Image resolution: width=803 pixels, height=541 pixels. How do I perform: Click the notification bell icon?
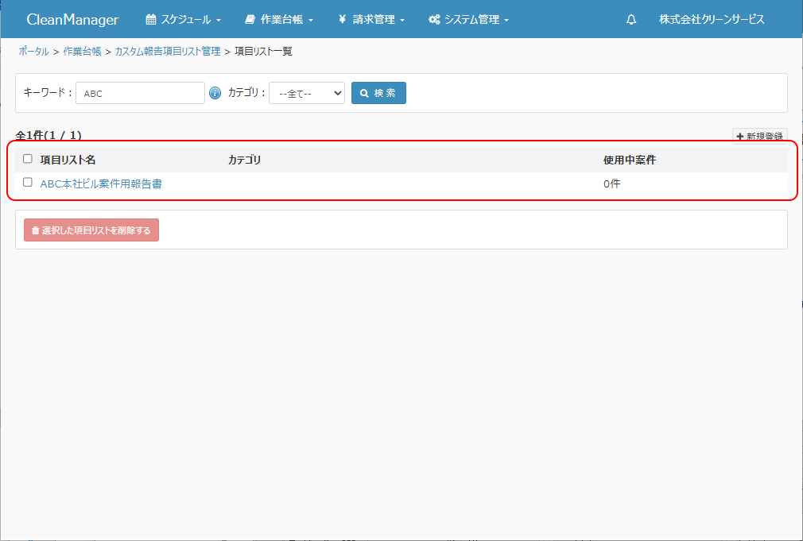pos(631,20)
